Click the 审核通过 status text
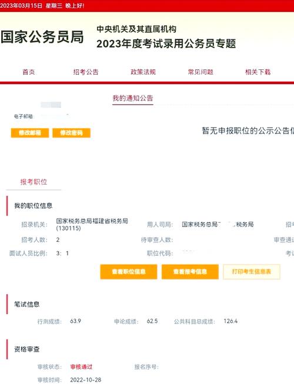This screenshot has width=294, height=384. [81, 367]
